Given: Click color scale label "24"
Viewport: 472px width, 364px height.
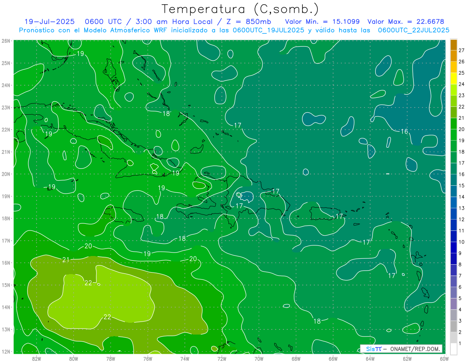Looking at the screenshot, I should pyautogui.click(x=461, y=84).
